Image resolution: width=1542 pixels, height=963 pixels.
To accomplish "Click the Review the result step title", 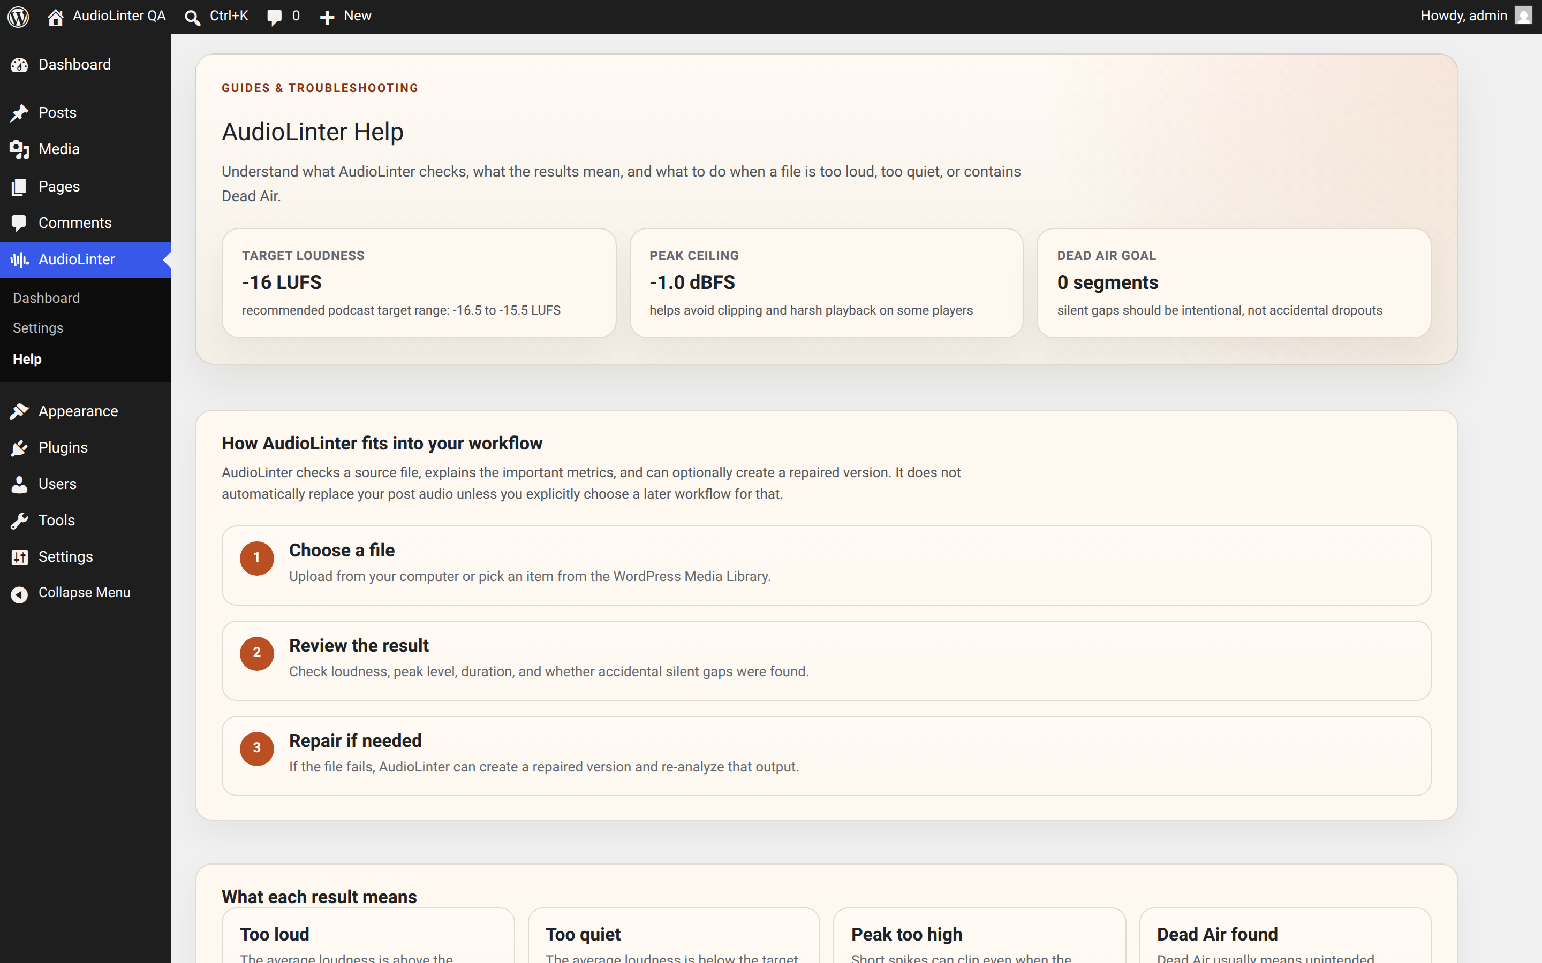I will (x=359, y=646).
